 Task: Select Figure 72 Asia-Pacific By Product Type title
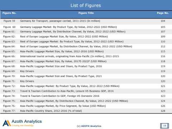[70, 86]
